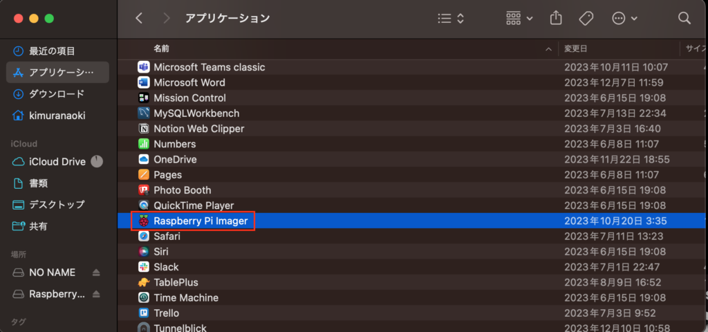This screenshot has height=332, width=708.
Task: Click date 2023年12月7日 11:59
Action: [x=614, y=83]
